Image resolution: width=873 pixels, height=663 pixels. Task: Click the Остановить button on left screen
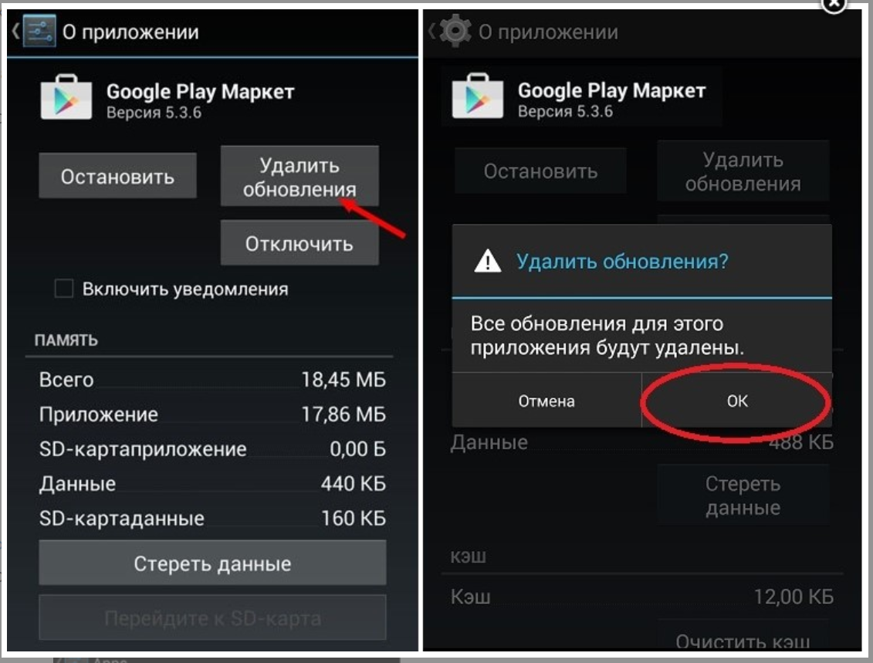(117, 176)
